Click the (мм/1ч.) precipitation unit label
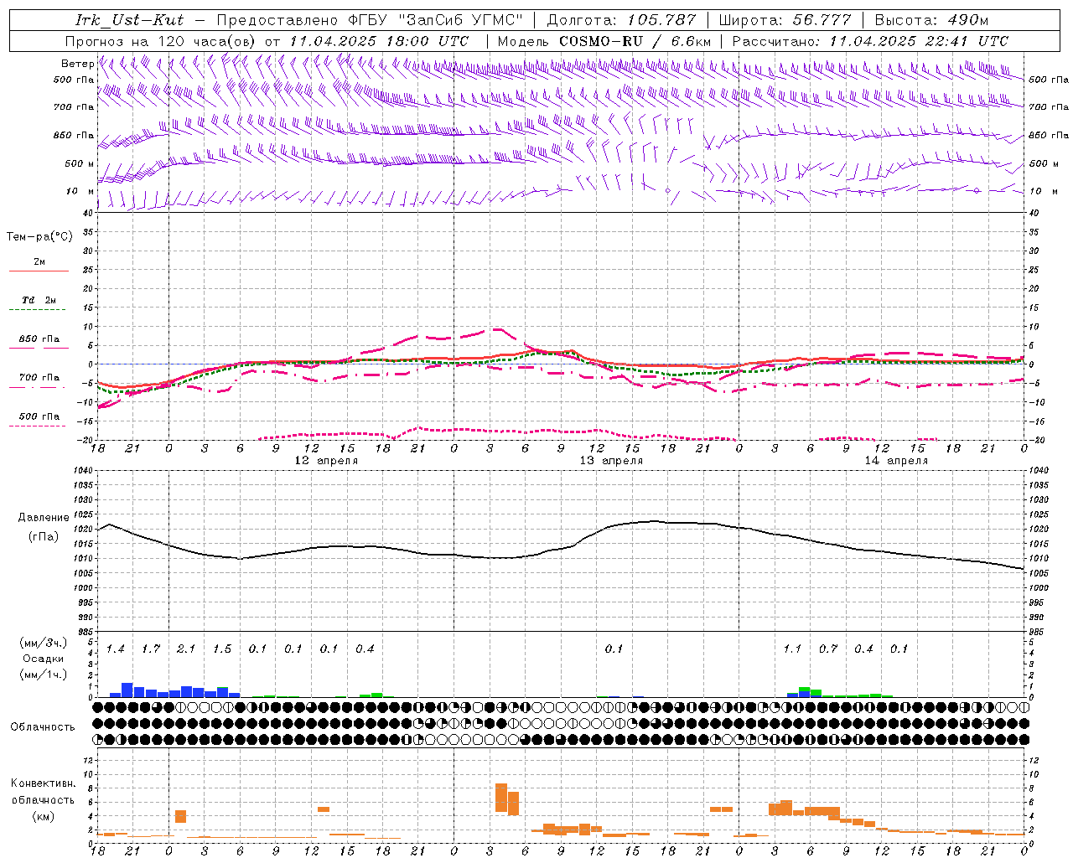Screen dimensions: 1073x858 43,674
